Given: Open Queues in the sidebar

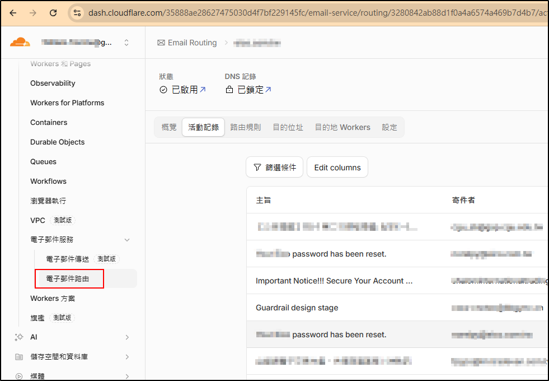Looking at the screenshot, I should click(x=44, y=161).
